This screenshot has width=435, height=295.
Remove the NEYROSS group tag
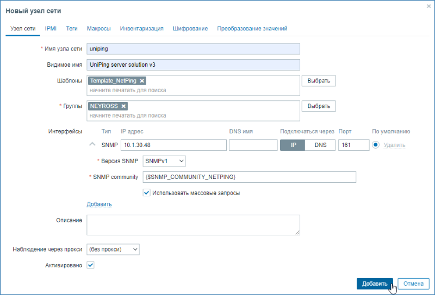[x=123, y=106]
